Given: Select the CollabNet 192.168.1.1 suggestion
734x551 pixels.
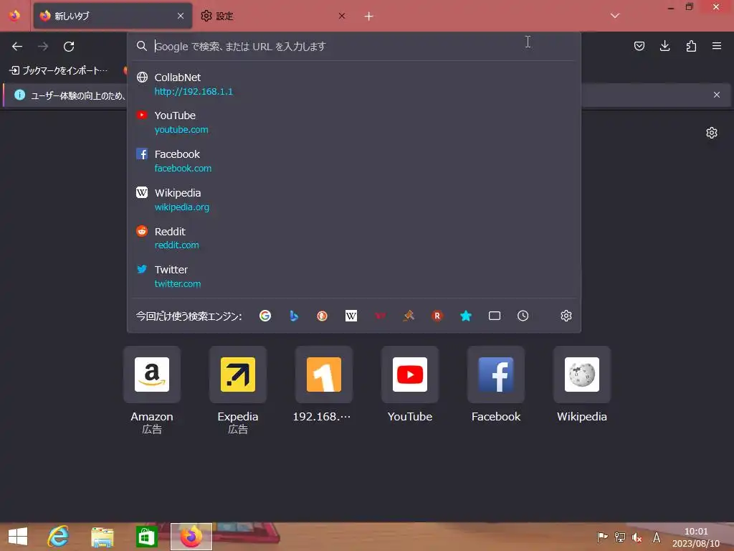Looking at the screenshot, I should point(354,84).
